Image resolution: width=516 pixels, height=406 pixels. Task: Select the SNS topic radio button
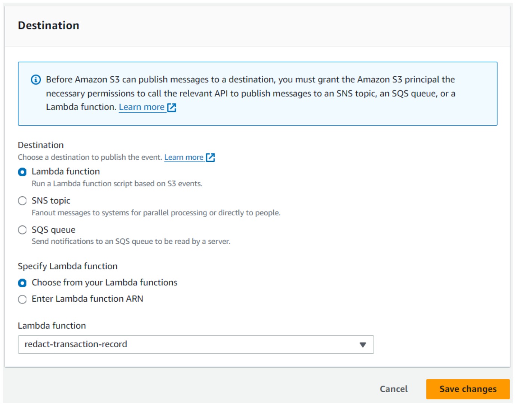(22, 201)
